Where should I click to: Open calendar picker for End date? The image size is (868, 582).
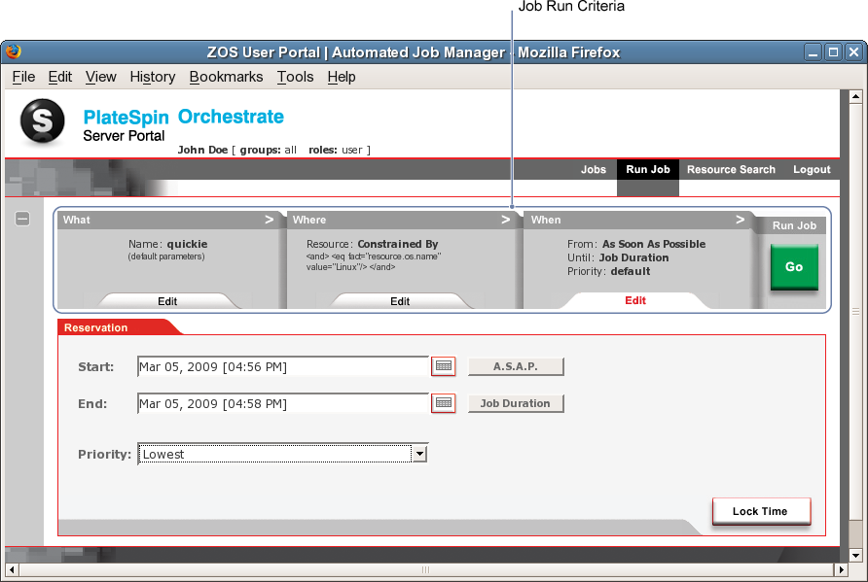pos(444,403)
